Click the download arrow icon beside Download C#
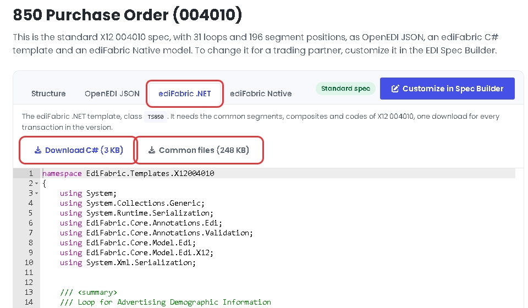The image size is (528, 308). (x=38, y=150)
